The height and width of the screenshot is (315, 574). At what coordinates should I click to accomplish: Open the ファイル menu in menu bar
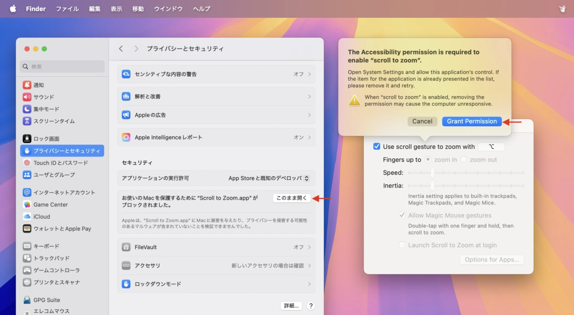67,9
